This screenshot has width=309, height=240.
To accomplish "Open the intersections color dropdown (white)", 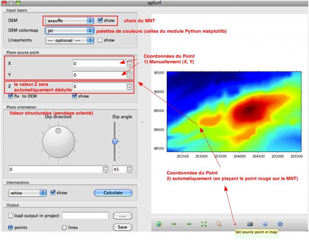I will click(x=27, y=193).
